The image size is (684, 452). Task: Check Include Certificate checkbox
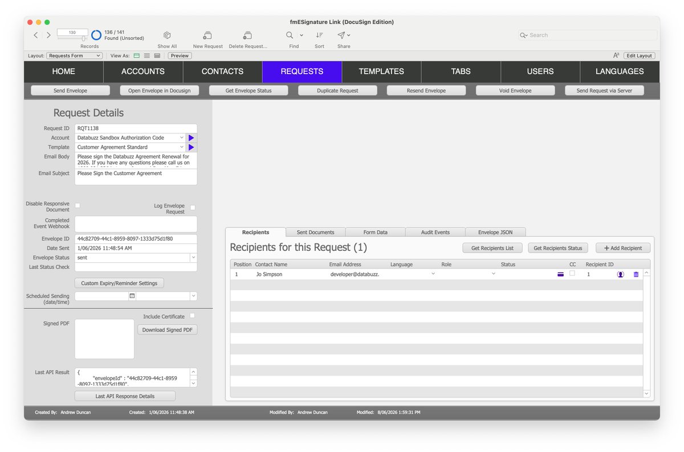point(193,316)
